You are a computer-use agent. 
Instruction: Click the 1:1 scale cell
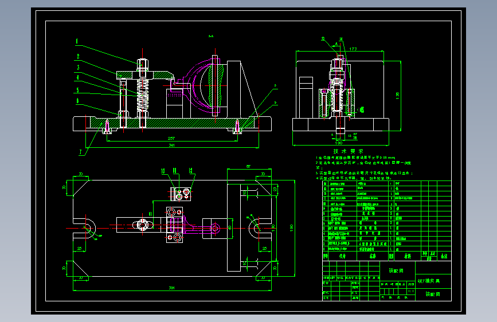pos(411,290)
